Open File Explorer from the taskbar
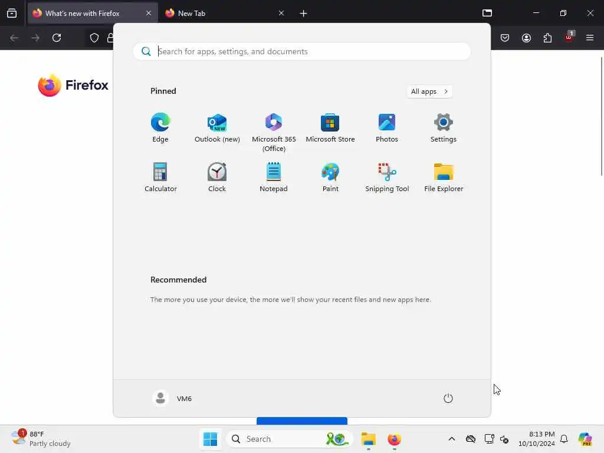Viewport: 604px width, 453px height. (368, 439)
